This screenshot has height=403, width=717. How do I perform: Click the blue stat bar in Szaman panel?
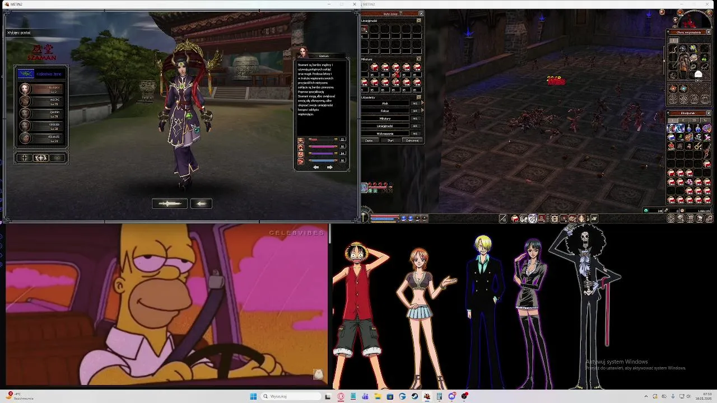pos(323,161)
